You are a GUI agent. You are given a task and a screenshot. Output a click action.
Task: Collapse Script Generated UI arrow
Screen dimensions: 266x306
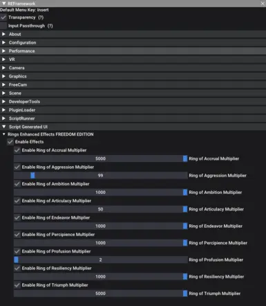[3, 127]
